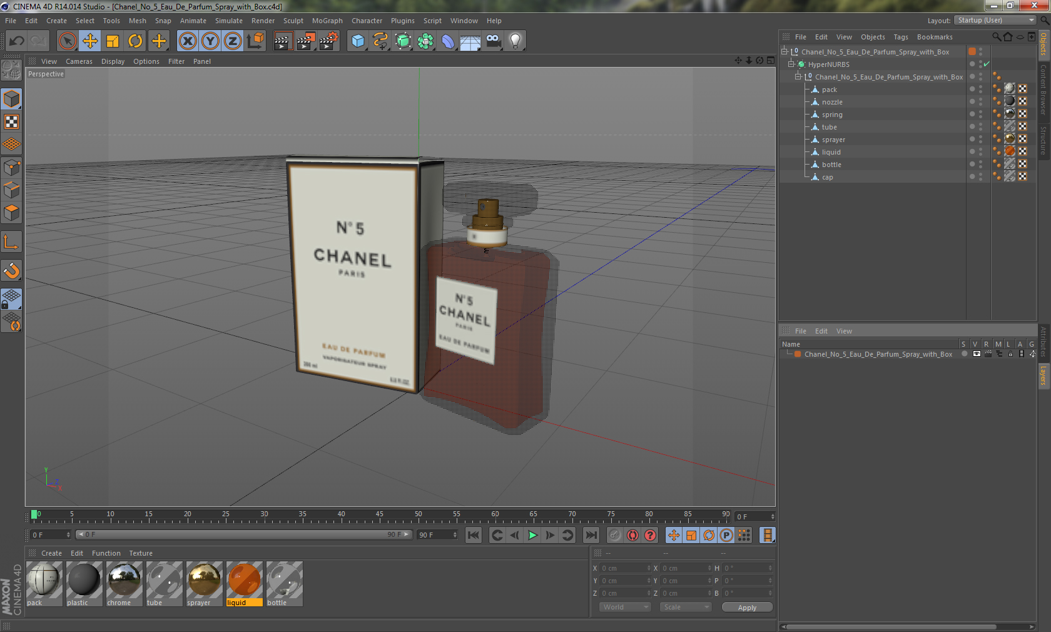
Task: Toggle autokeying button
Action: 632,535
